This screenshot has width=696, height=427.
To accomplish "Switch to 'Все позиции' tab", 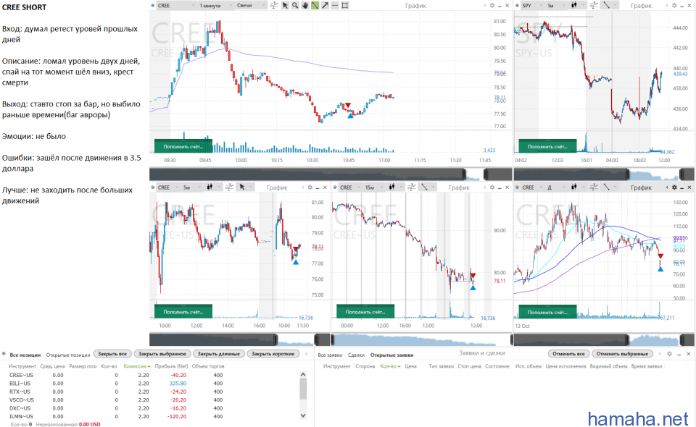I will click(x=25, y=355).
